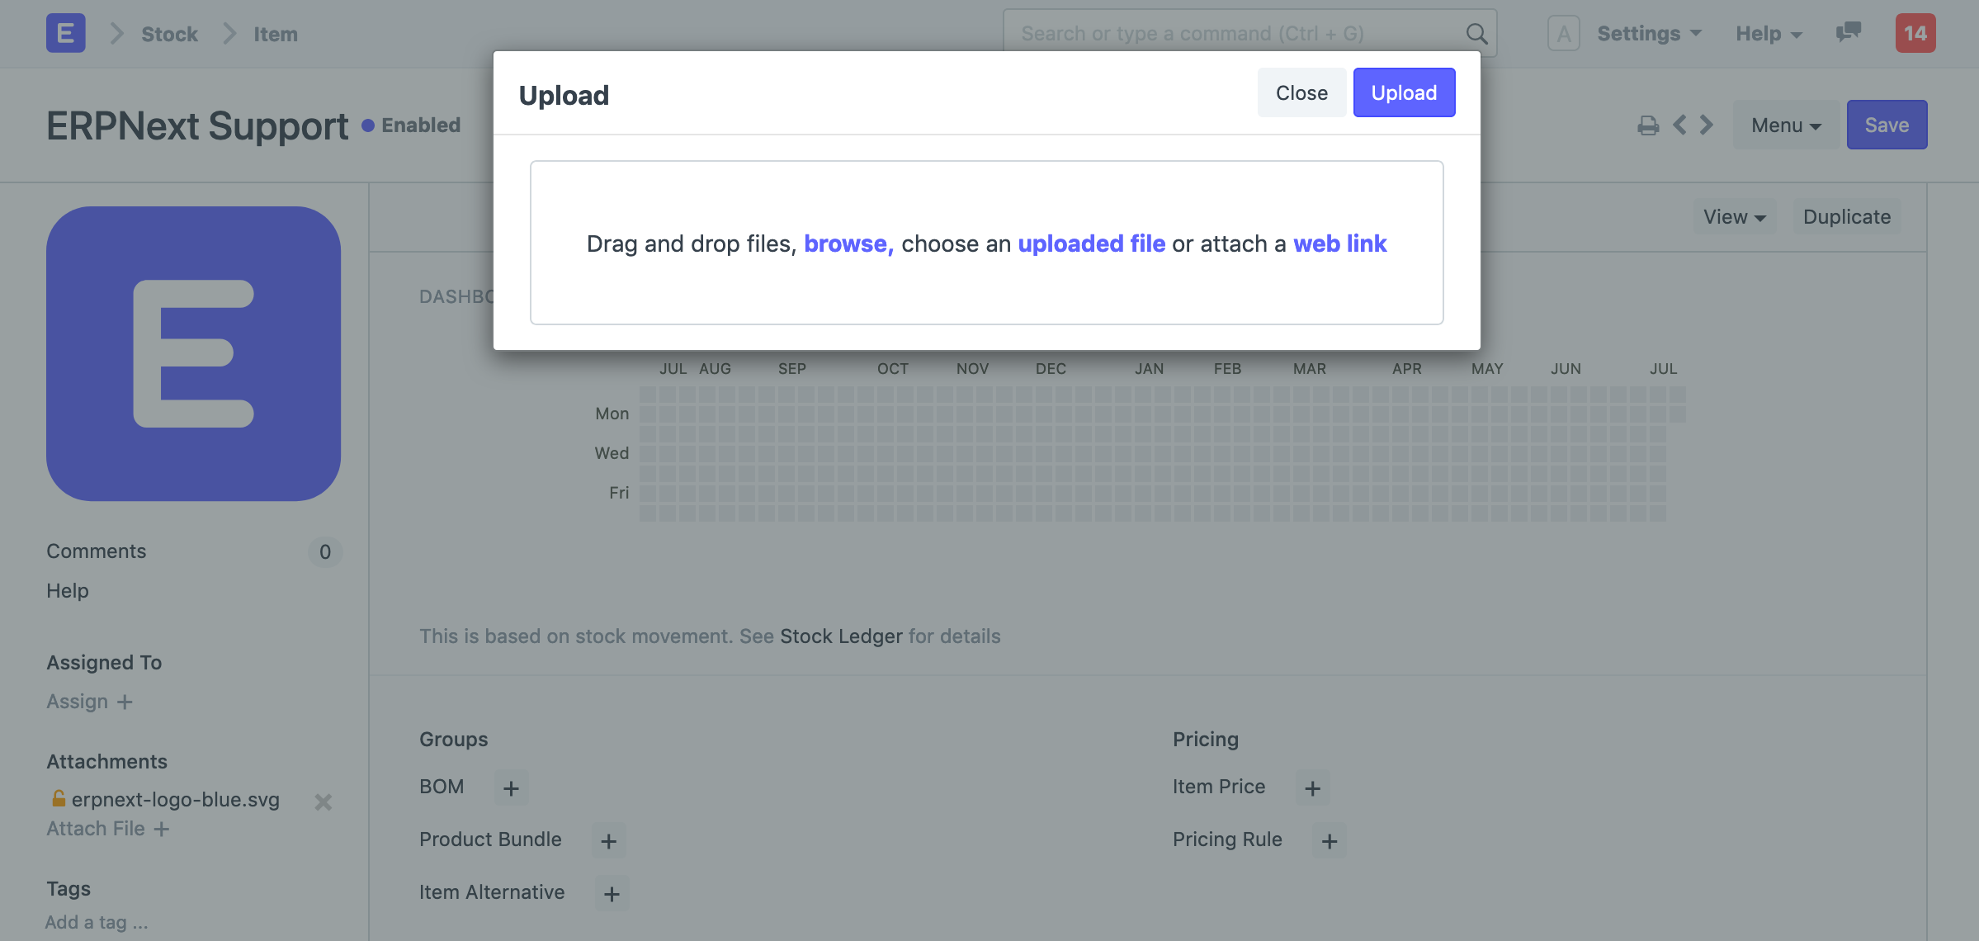Click the drag and drop upload area
This screenshot has height=941, width=1979.
pos(986,243)
